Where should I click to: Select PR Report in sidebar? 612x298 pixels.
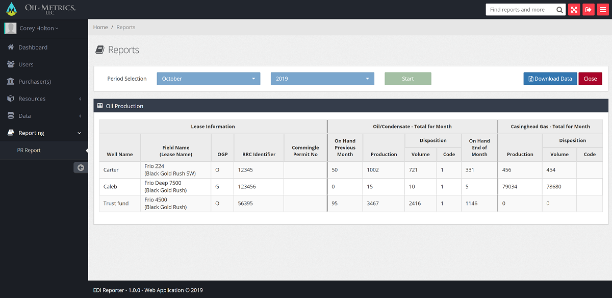click(29, 150)
